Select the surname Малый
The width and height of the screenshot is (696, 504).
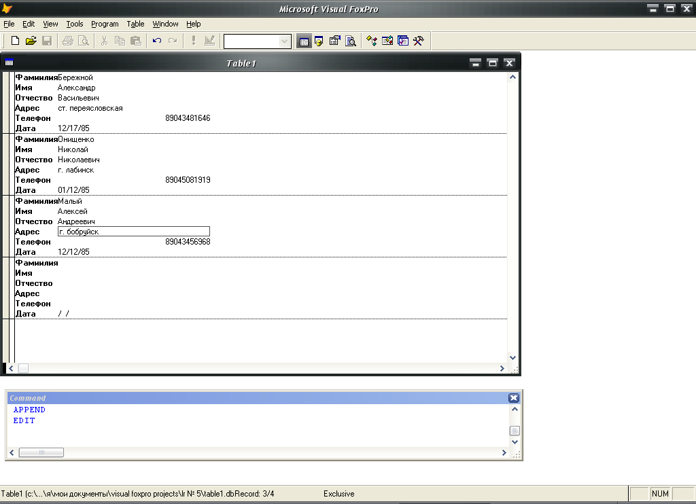click(70, 201)
